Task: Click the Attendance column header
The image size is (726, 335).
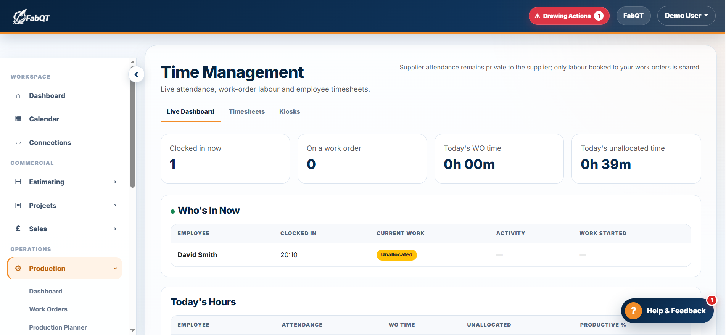Action: (x=302, y=325)
